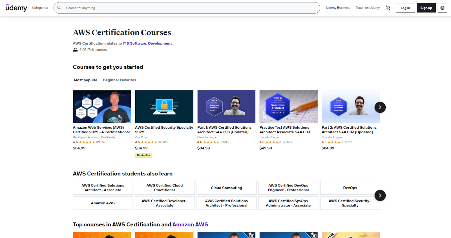This screenshot has width=451, height=238.
Task: Open Part 2: AWS Certified Solutions title
Action: pyautogui.click(x=349, y=130)
